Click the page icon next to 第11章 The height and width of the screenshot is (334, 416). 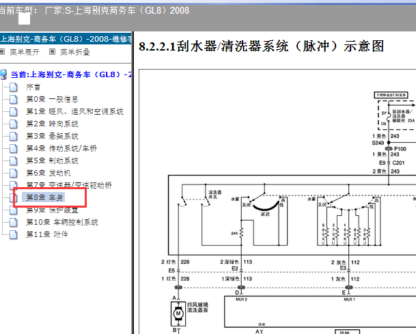tap(14, 234)
